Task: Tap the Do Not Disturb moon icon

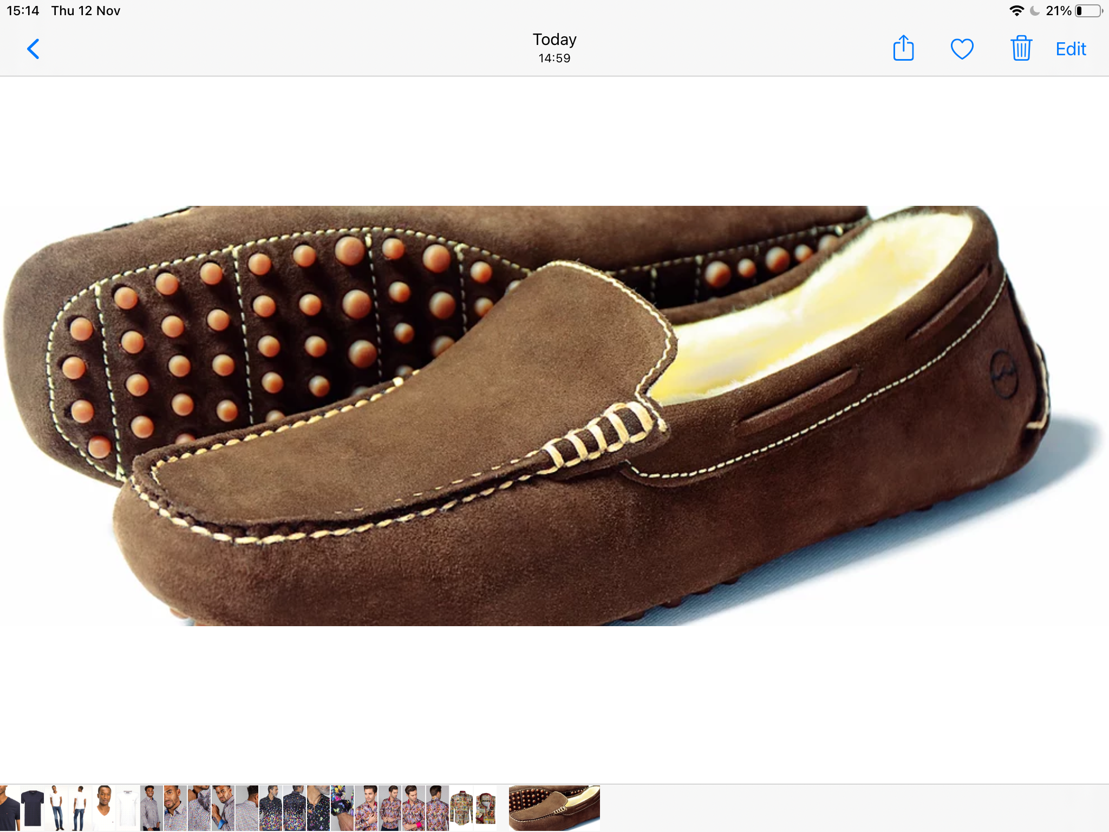Action: click(x=1035, y=11)
